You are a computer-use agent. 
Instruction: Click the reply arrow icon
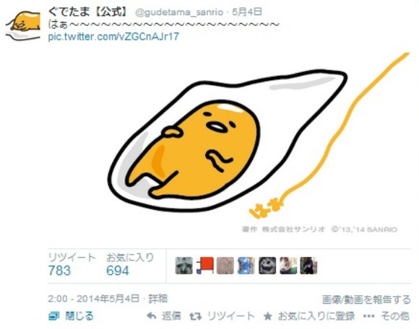[152, 316]
